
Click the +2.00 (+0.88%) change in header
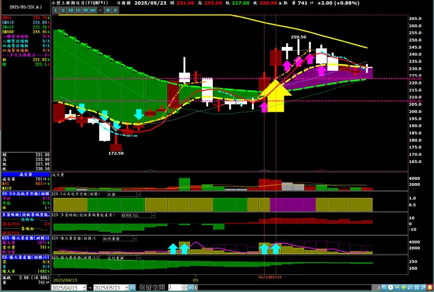pyautogui.click(x=338, y=3)
